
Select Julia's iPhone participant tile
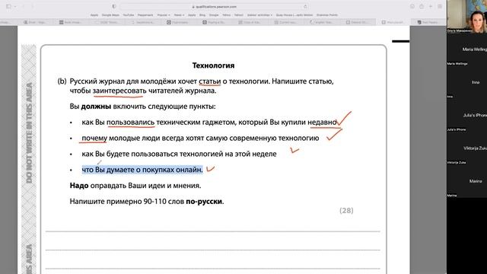coord(466,115)
